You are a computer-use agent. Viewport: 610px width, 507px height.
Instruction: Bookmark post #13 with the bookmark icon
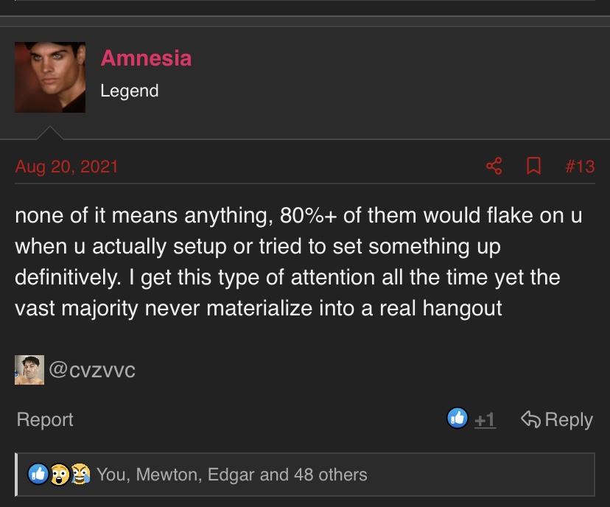coord(534,166)
